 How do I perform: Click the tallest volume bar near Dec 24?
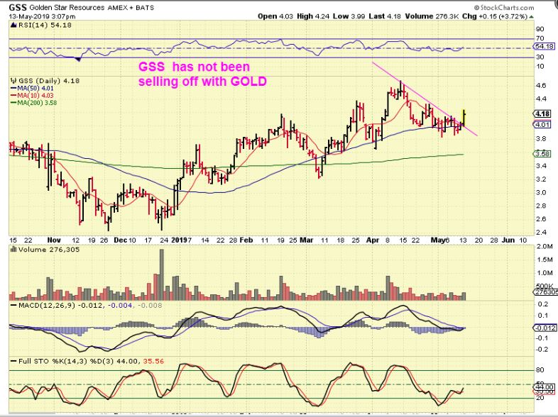point(162,274)
